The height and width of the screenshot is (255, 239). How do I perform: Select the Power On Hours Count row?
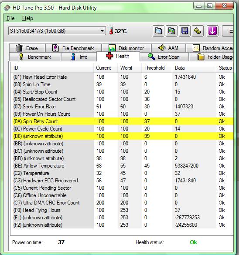(123, 114)
